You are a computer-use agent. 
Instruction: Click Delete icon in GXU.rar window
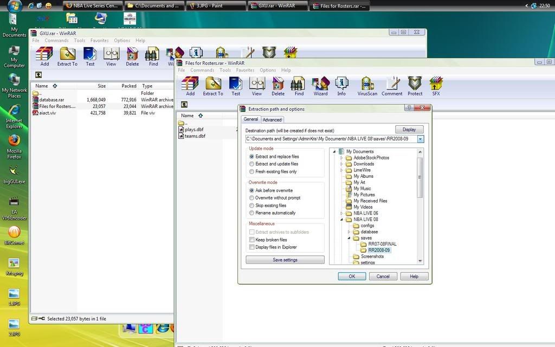[x=132, y=56]
